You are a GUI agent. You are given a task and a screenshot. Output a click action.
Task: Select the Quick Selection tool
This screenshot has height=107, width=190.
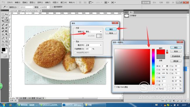(x=6, y=18)
